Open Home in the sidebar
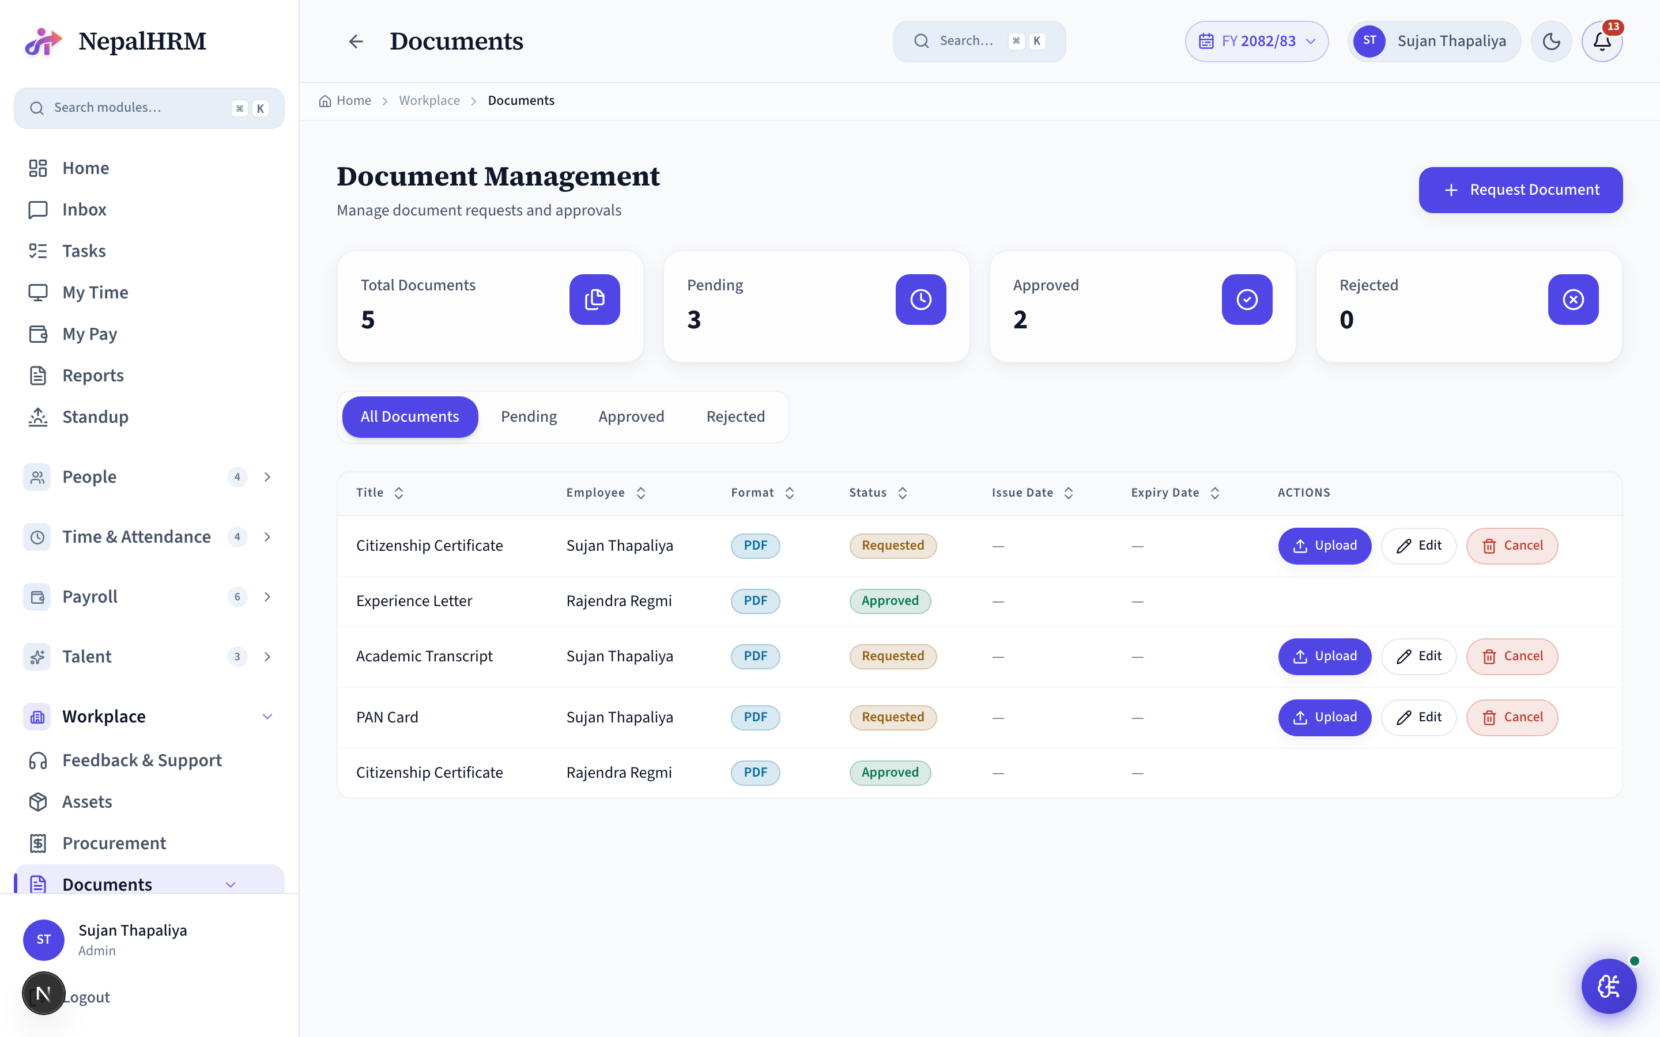Viewport: 1660px width, 1037px height. [x=149, y=168]
